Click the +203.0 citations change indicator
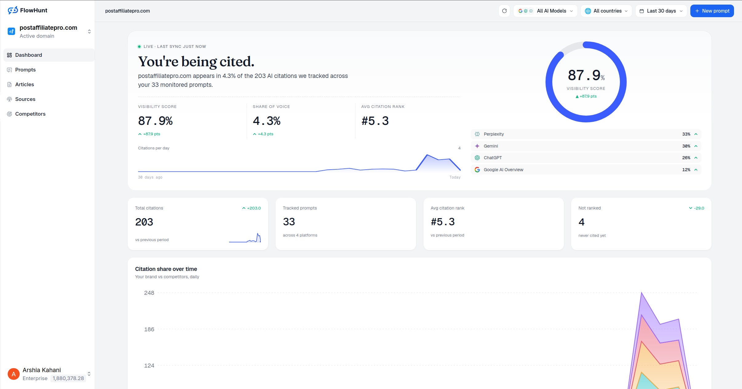This screenshot has width=742, height=389. (x=251, y=208)
